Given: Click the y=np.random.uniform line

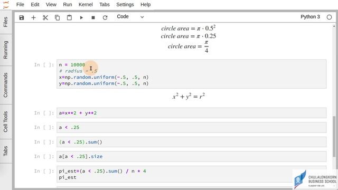Looking at the screenshot, I should pyautogui.click(x=104, y=83).
